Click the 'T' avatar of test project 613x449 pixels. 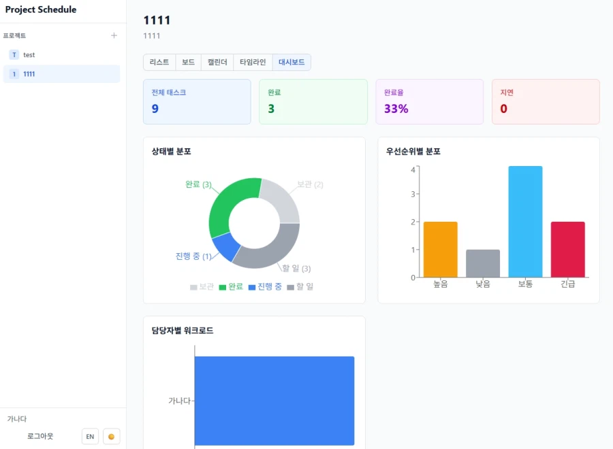[14, 54]
